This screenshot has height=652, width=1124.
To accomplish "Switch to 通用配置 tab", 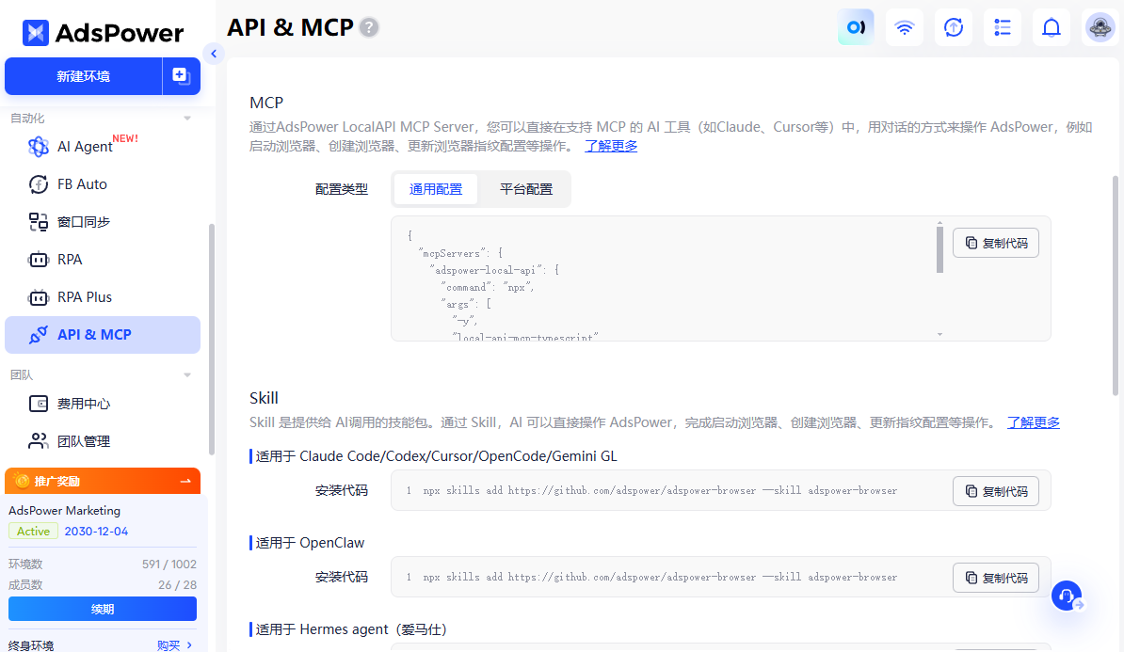I will (x=436, y=189).
